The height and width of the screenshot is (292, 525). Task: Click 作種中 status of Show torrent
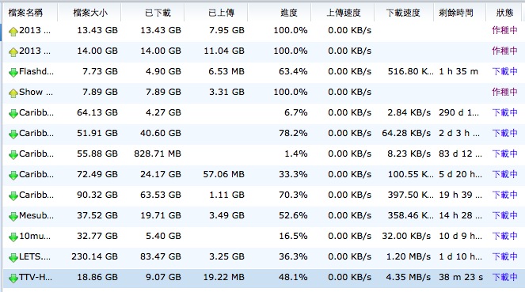504,92
